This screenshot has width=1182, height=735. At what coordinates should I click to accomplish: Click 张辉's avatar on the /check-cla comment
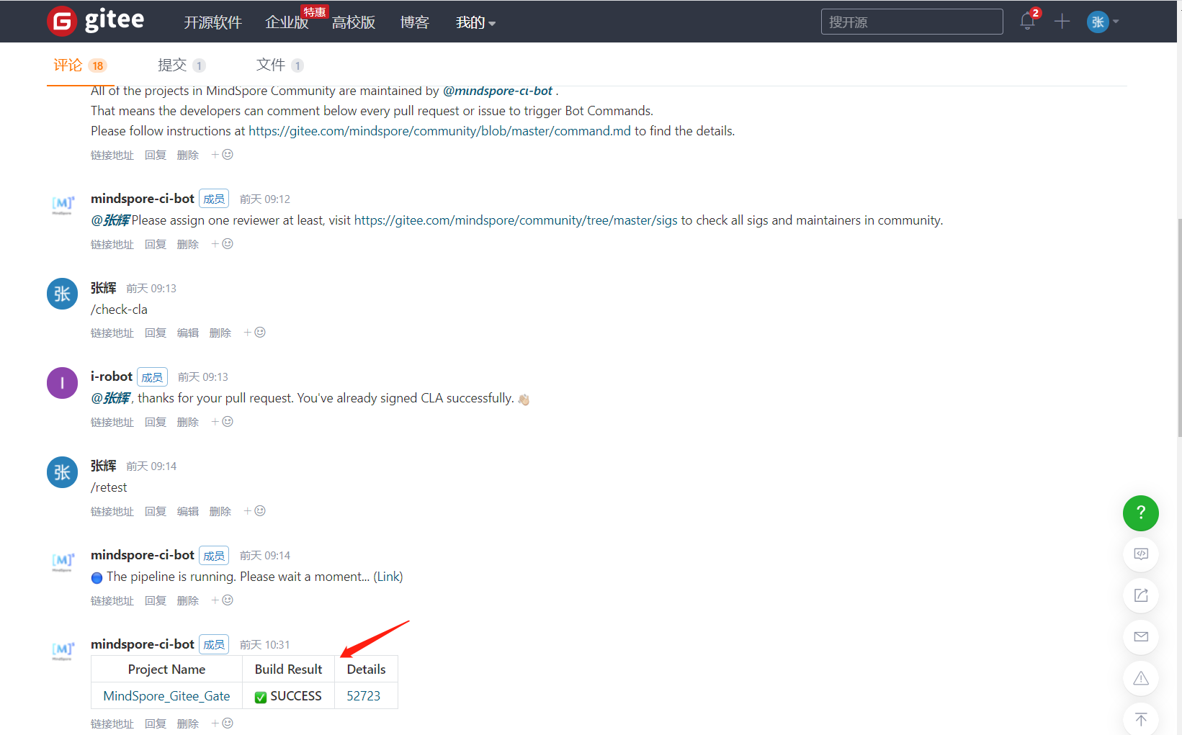(63, 294)
